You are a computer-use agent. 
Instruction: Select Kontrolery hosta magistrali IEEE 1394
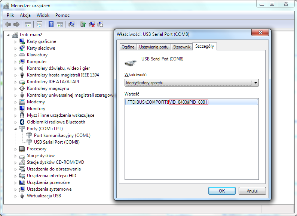(63, 75)
